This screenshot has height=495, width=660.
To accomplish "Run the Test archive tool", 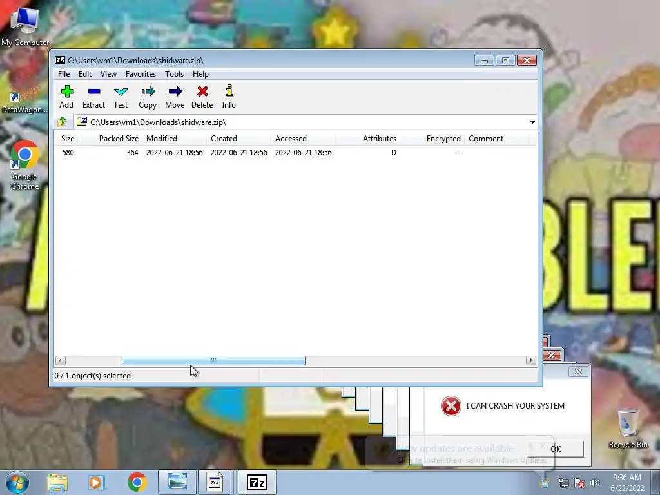I will click(121, 97).
